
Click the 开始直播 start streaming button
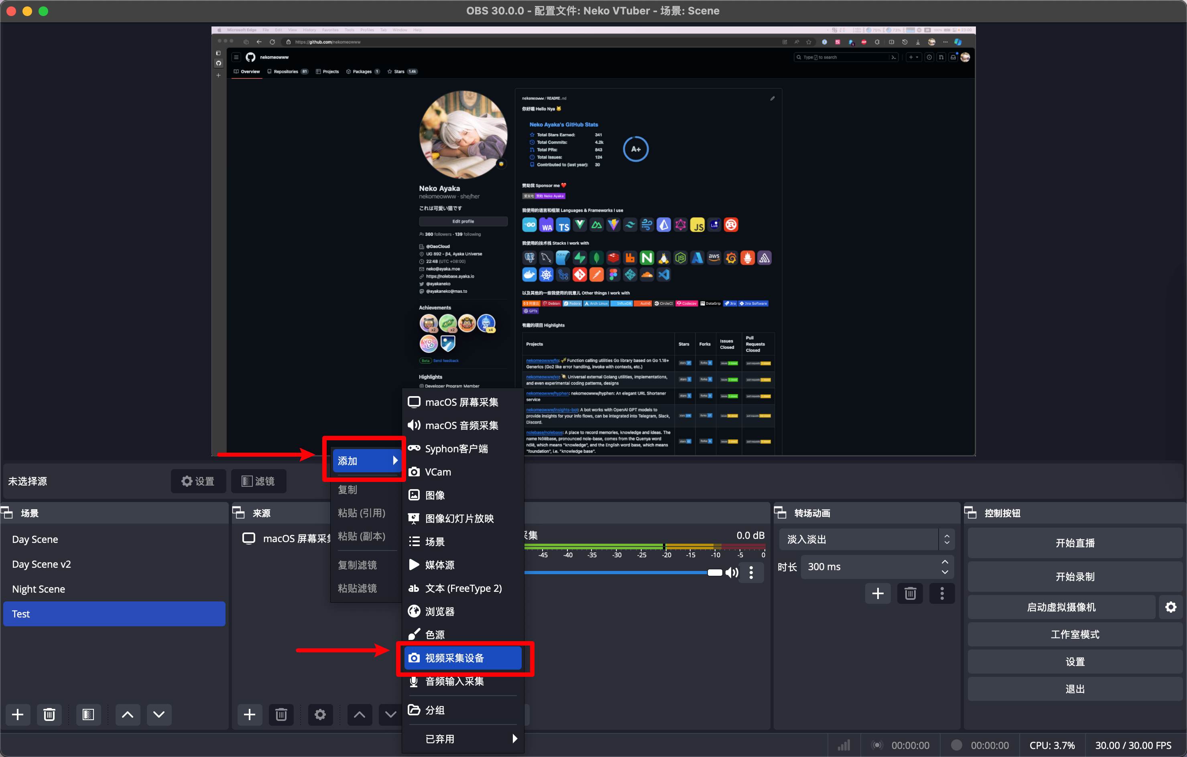pos(1075,543)
